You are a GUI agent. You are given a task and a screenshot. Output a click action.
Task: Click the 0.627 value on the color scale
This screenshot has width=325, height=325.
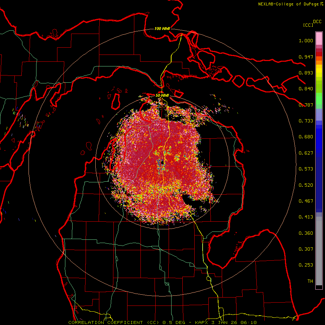(x=306, y=153)
